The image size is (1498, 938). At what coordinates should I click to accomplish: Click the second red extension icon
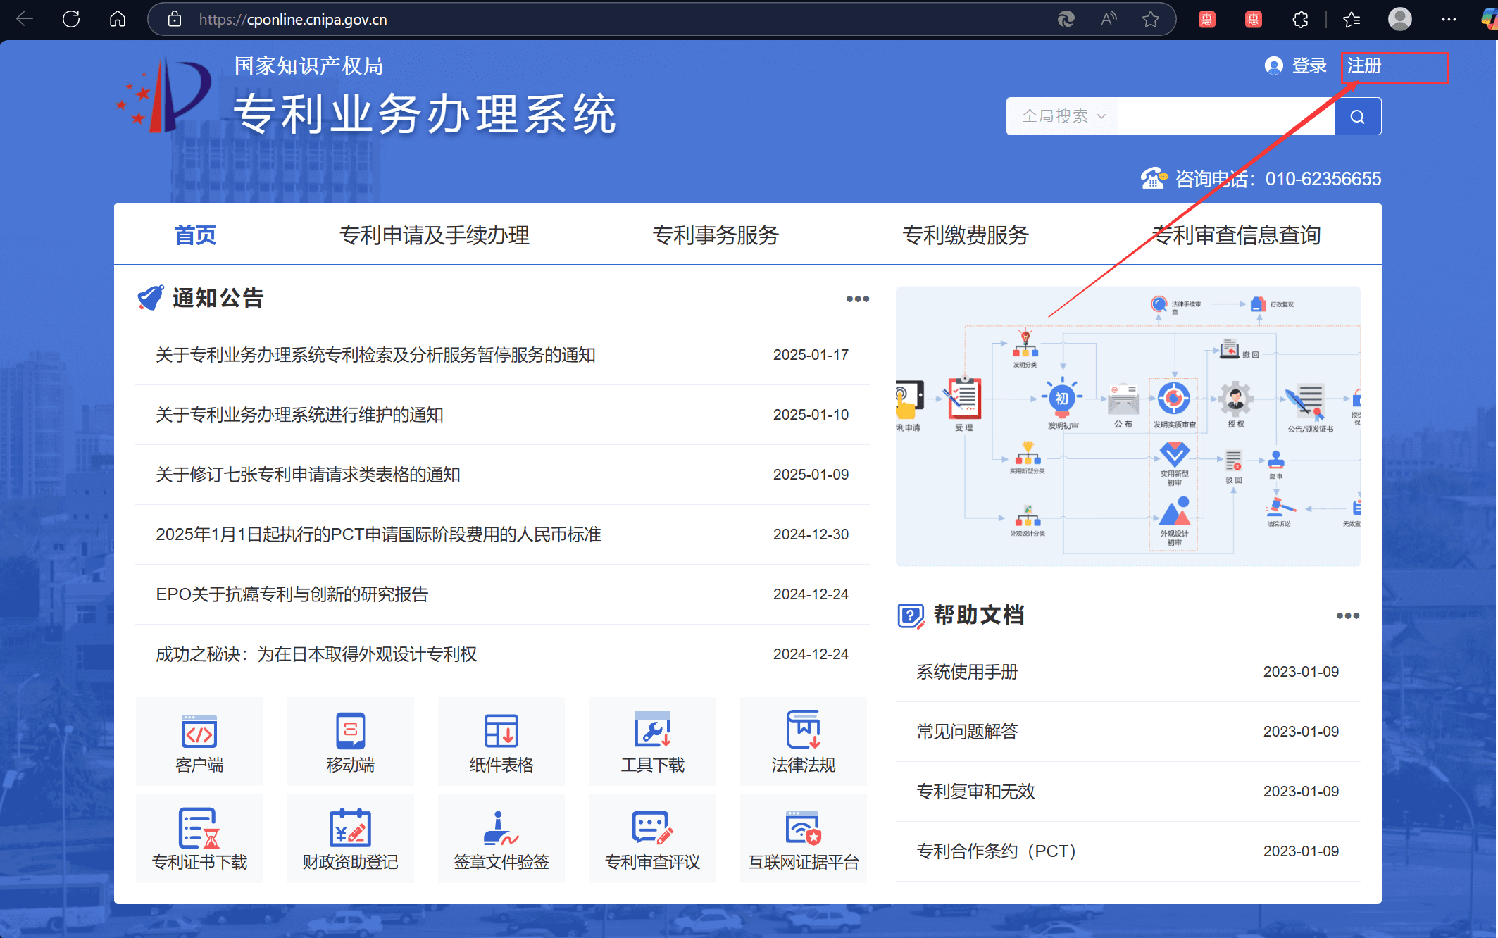click(1254, 19)
